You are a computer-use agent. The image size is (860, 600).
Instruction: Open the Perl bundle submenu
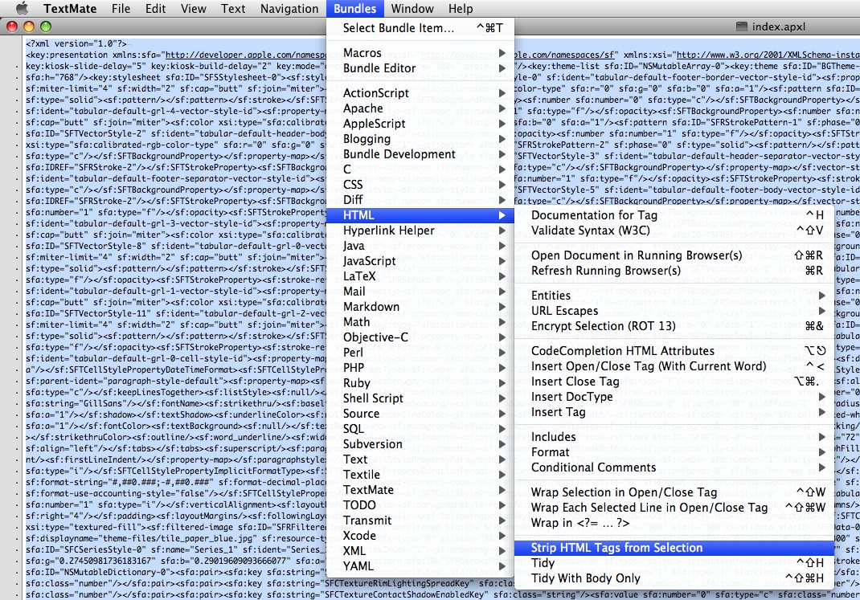pos(420,353)
